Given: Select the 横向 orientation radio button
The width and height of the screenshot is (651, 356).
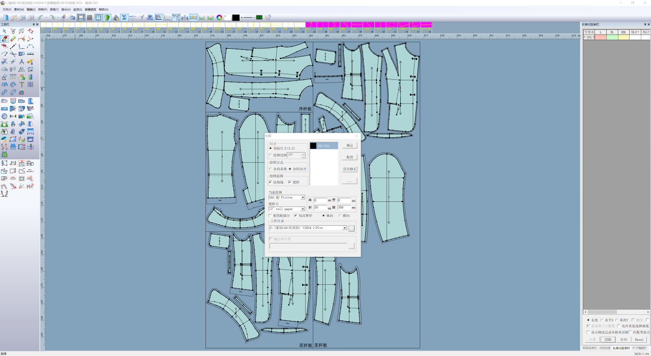Looking at the screenshot, I should click(340, 216).
